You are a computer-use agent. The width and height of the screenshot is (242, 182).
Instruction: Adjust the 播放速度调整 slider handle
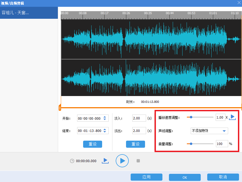click(191, 117)
